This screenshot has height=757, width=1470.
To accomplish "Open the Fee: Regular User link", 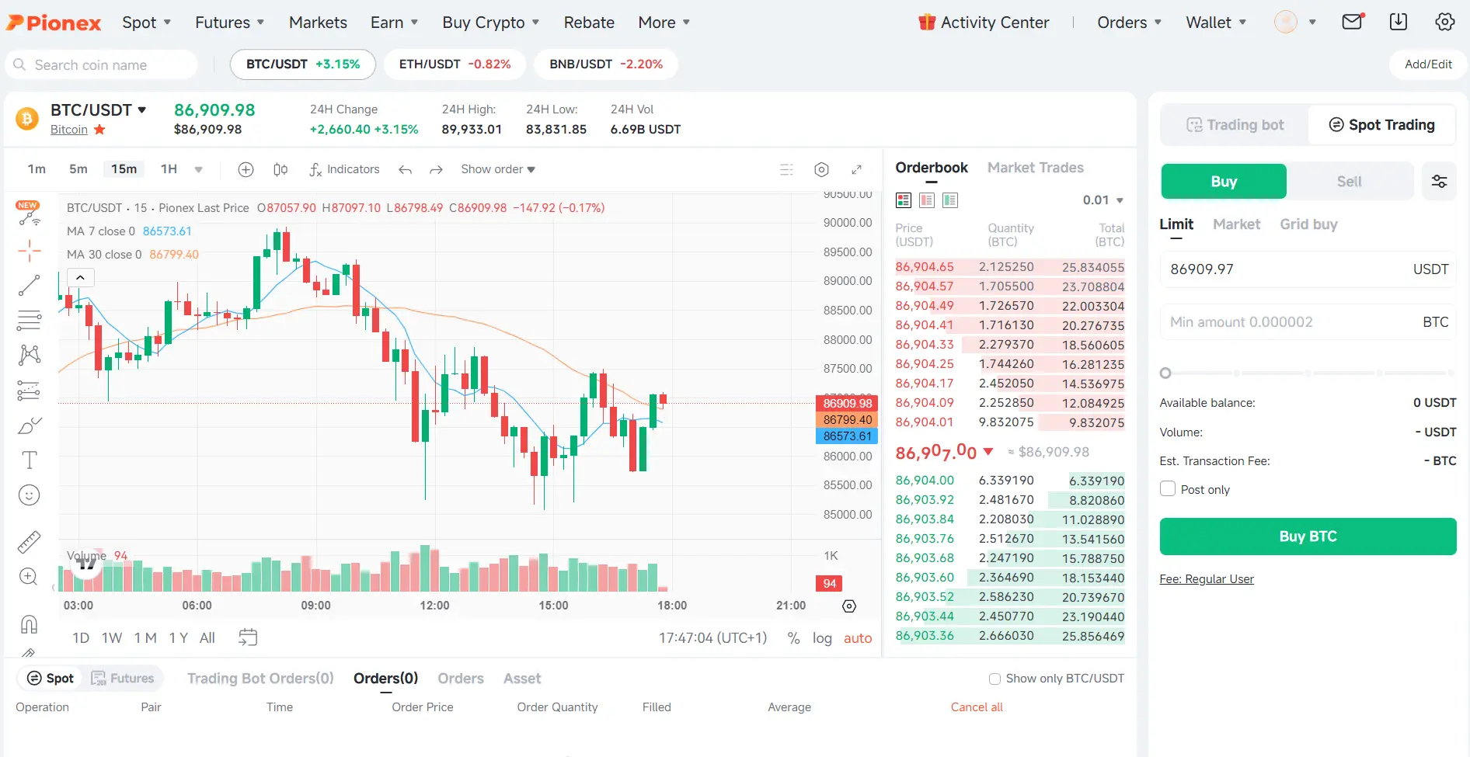I will pyautogui.click(x=1207, y=579).
